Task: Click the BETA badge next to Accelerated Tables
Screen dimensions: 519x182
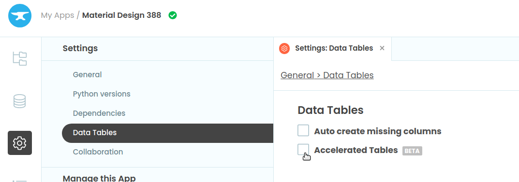Action: [x=412, y=151]
